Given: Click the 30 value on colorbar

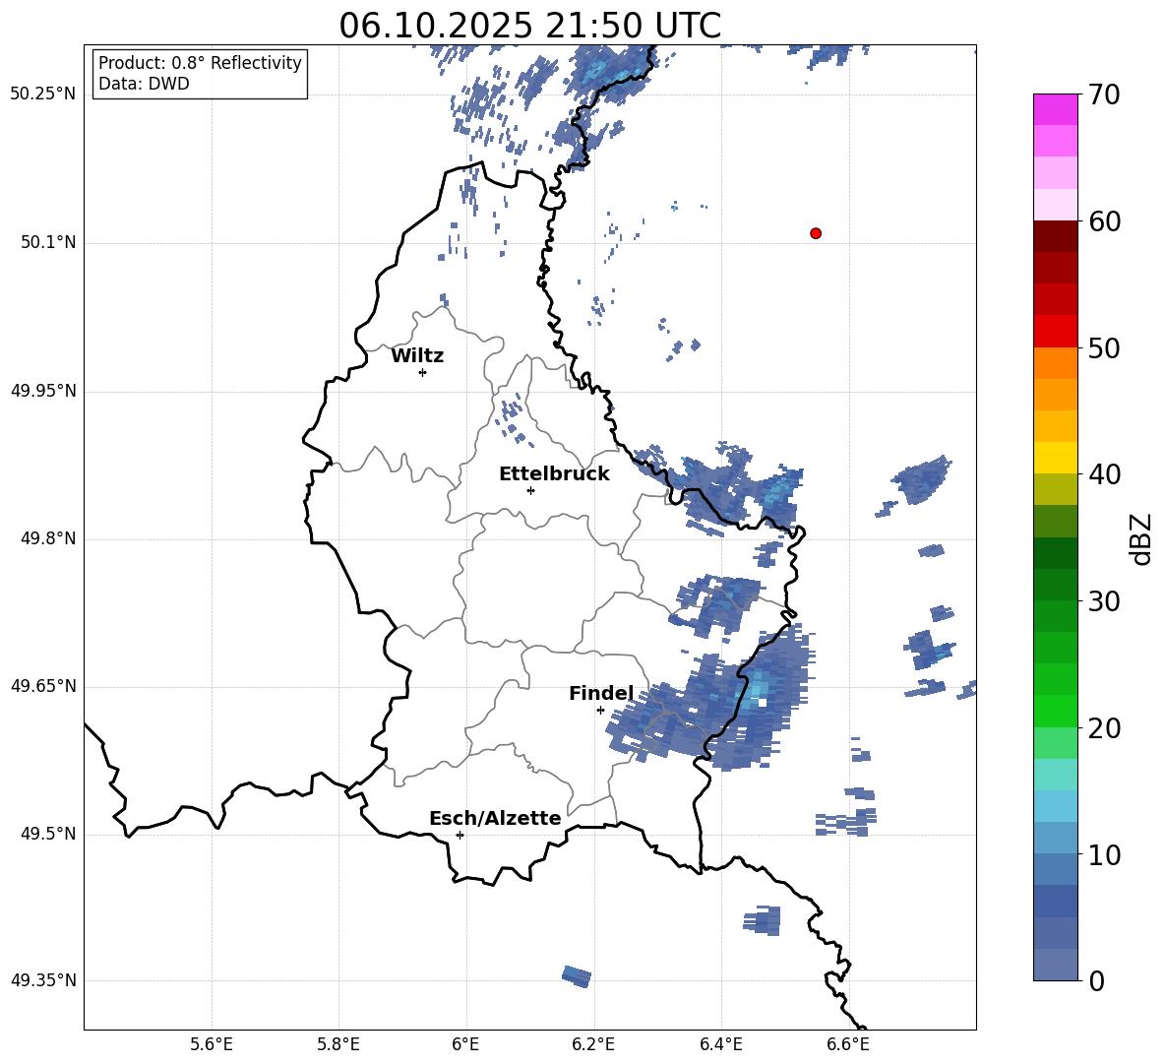Looking at the screenshot, I should point(1104,601).
